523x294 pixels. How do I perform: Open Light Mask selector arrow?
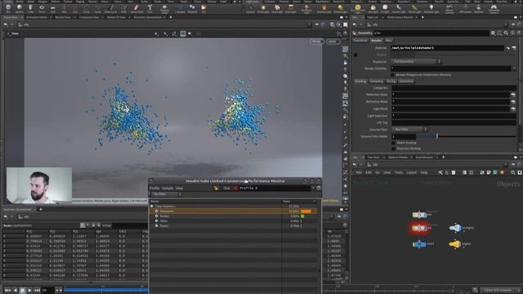[513, 109]
